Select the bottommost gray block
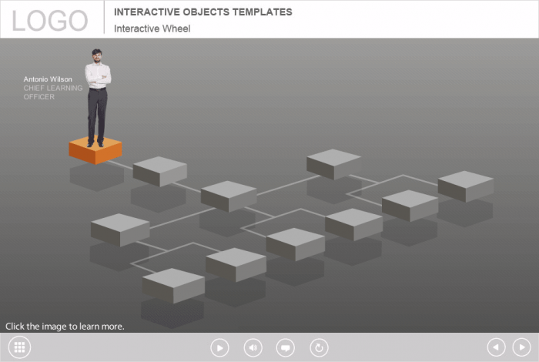 click(x=173, y=285)
